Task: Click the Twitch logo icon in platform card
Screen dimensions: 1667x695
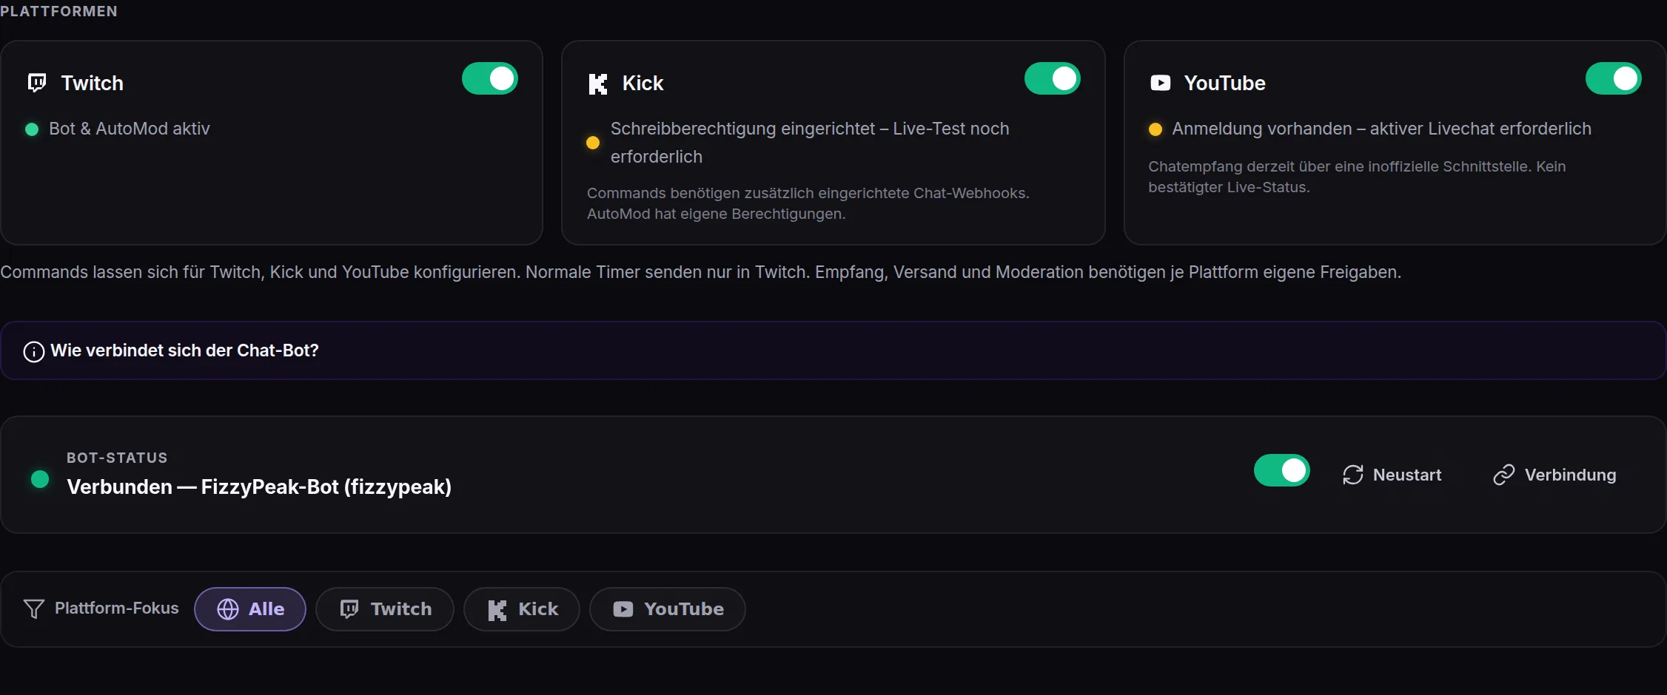Action: click(x=37, y=83)
